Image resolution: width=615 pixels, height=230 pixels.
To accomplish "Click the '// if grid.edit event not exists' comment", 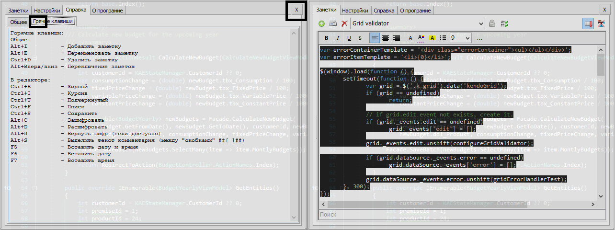I will click(x=439, y=115).
